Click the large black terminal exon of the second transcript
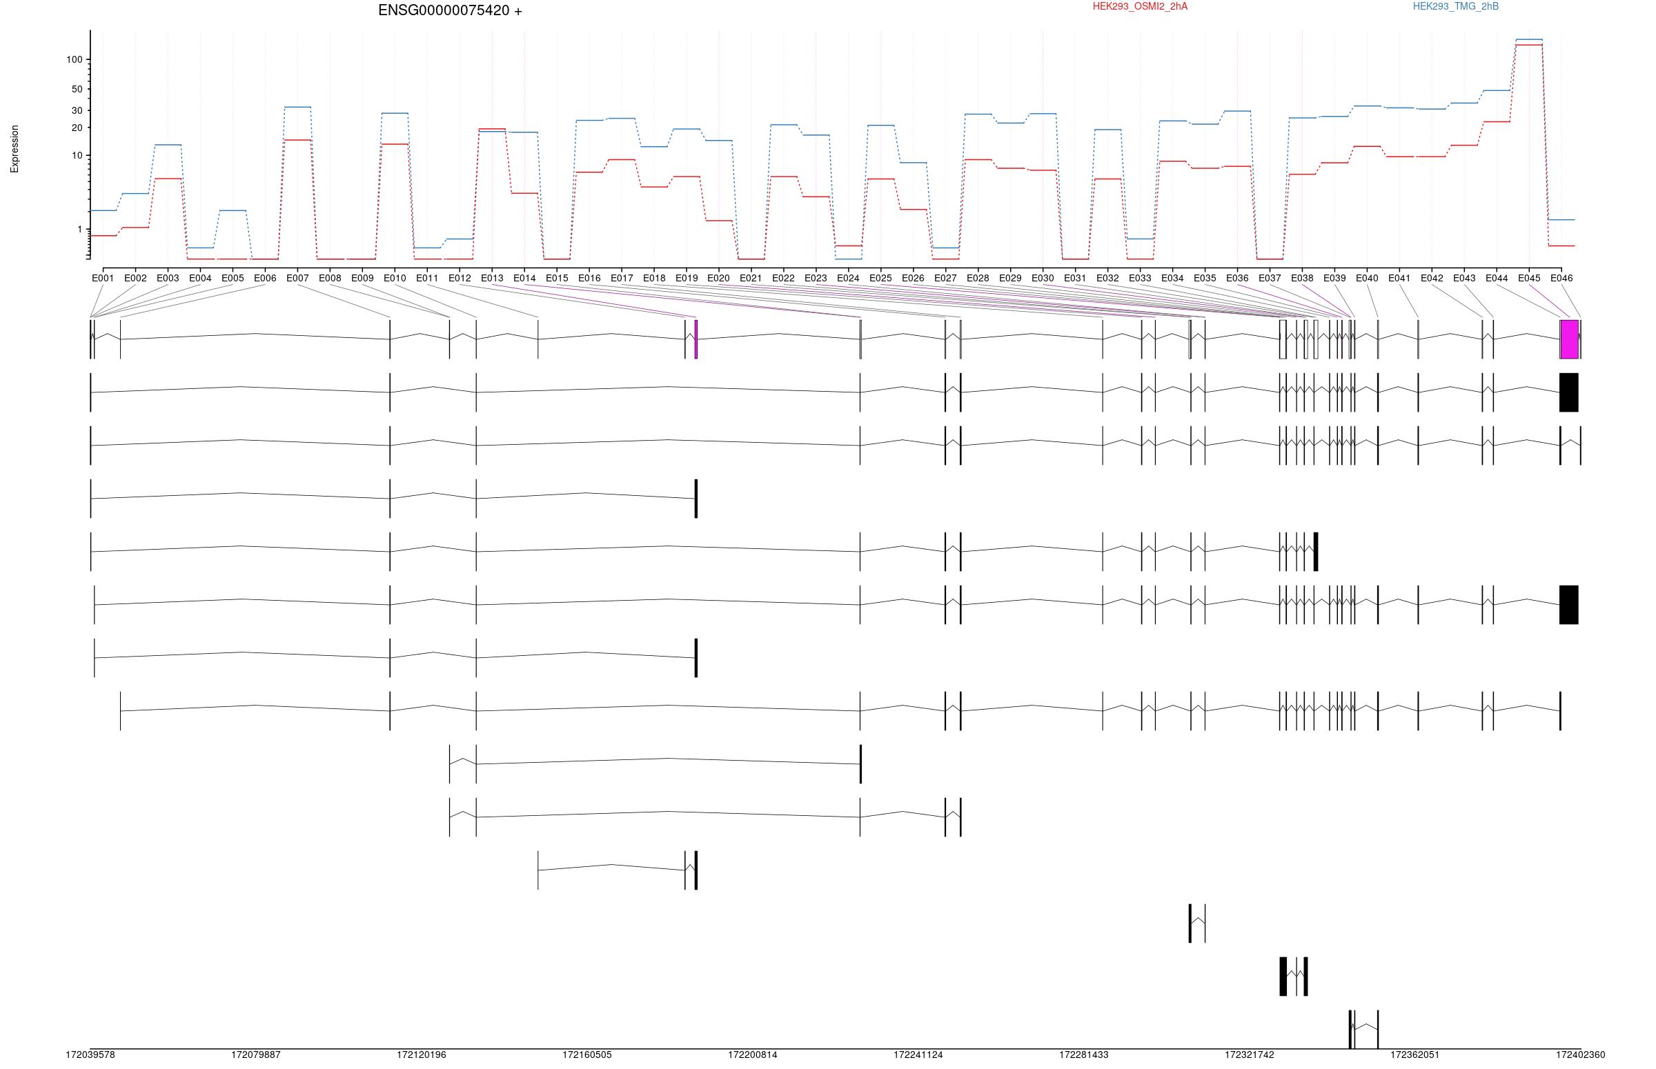Screen dimensions: 1656x1069 coord(1569,392)
